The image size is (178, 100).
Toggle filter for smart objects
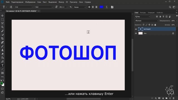170,17
